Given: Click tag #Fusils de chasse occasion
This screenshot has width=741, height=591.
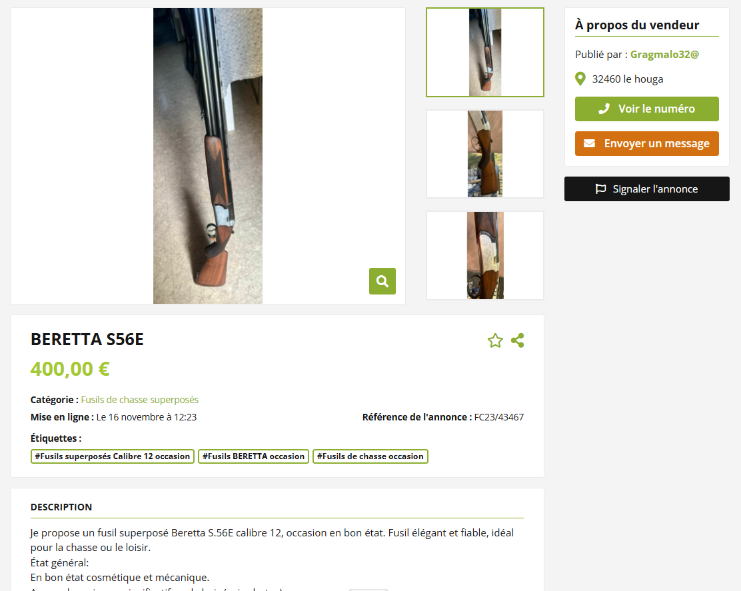Looking at the screenshot, I should click(370, 456).
